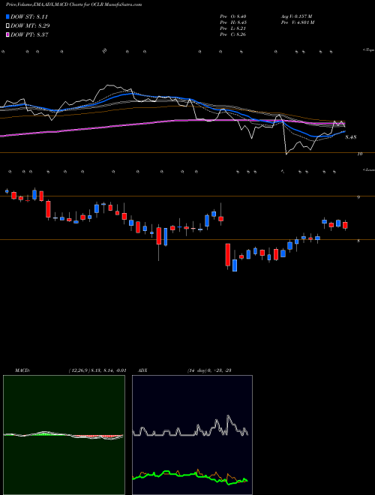Click the magenta DOW PT legend swatch
Image resolution: width=375 pixels, height=495 pixels.
8,34
